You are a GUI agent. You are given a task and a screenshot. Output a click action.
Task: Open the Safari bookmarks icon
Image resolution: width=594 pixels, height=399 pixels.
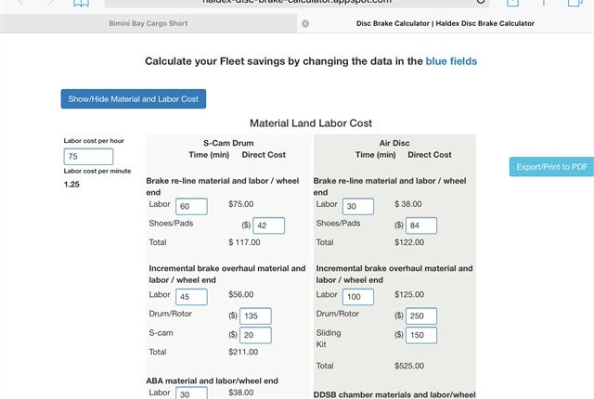(x=81, y=3)
